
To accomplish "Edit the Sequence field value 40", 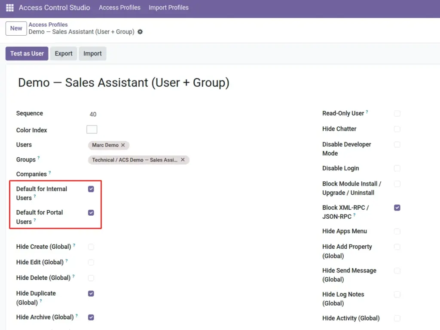I will (93, 114).
